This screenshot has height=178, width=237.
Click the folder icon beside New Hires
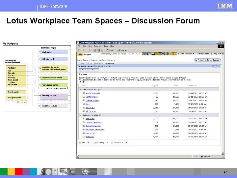84,133
